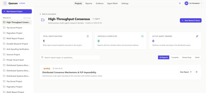Viewport: 206px width, 93px height.
Task: Open Durable Research Project in sidebar
Action: pyautogui.click(x=17, y=44)
